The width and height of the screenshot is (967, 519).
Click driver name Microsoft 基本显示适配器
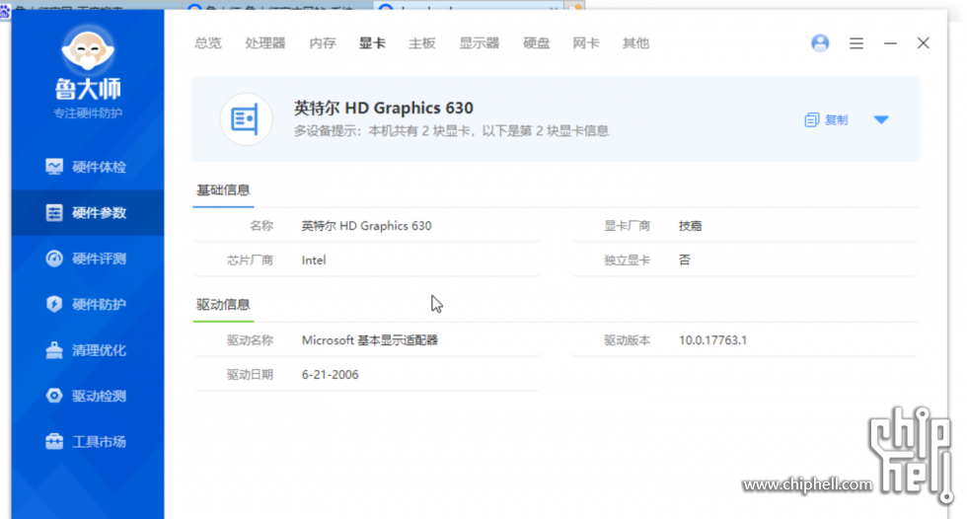tap(369, 340)
